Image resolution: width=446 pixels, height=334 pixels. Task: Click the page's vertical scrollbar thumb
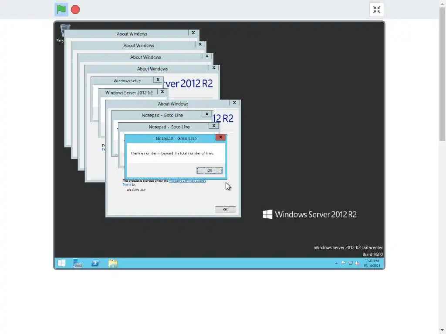click(442, 74)
